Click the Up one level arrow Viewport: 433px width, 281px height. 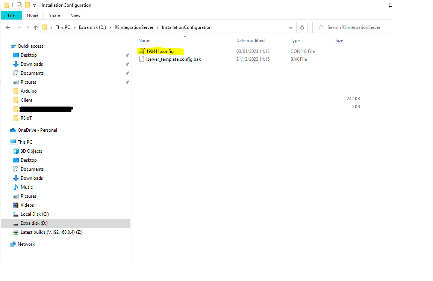point(36,27)
